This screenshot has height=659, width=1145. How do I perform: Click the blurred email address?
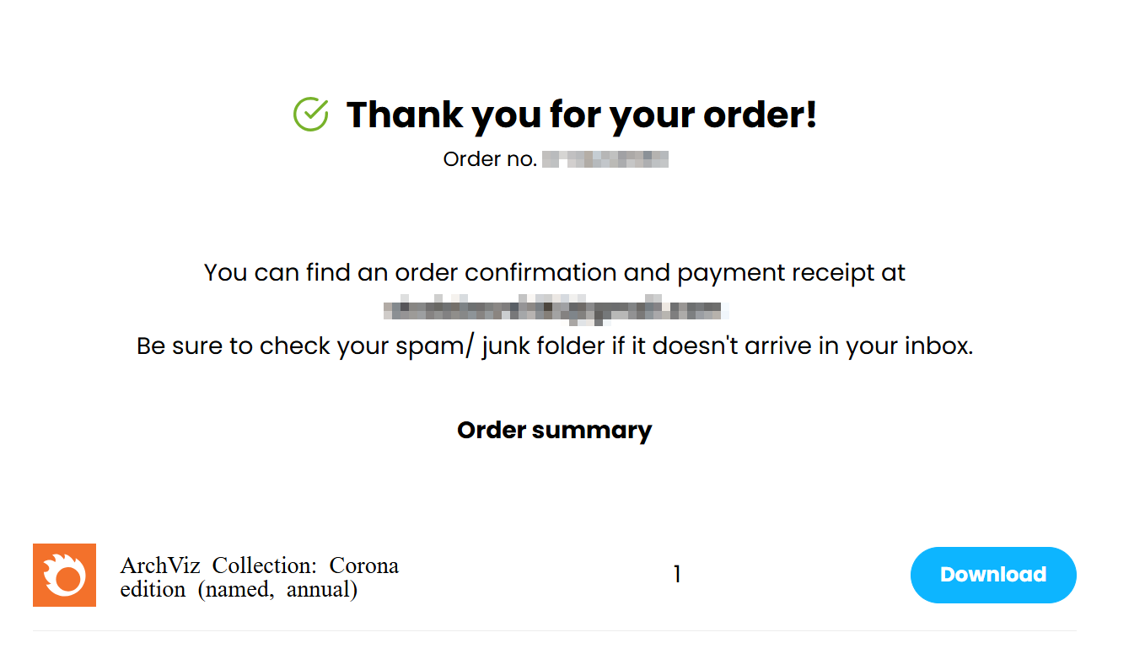tap(556, 310)
